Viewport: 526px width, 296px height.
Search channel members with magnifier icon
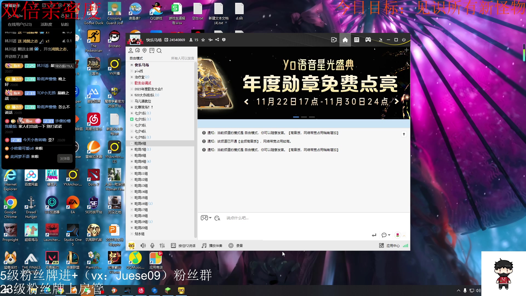click(159, 50)
